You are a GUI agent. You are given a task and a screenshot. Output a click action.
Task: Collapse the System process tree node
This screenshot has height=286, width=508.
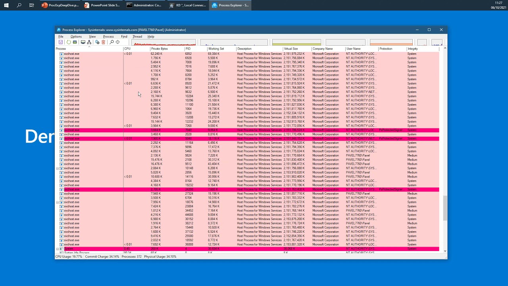pyautogui.click(x=58, y=249)
